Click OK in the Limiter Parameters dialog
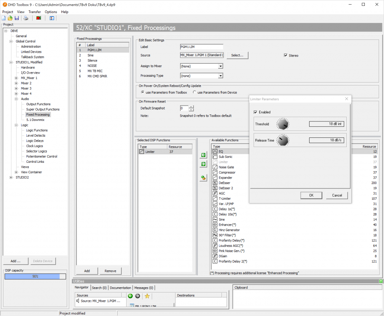This screenshot has width=384, height=316. tap(311, 195)
